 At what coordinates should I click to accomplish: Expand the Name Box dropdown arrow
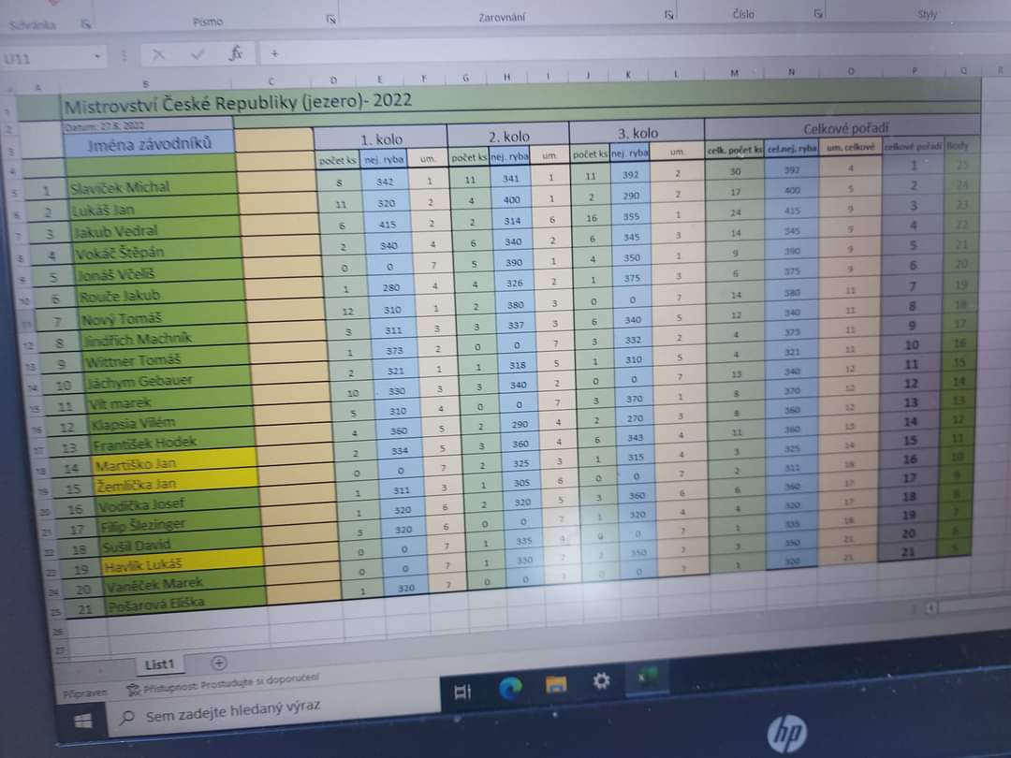[97, 57]
